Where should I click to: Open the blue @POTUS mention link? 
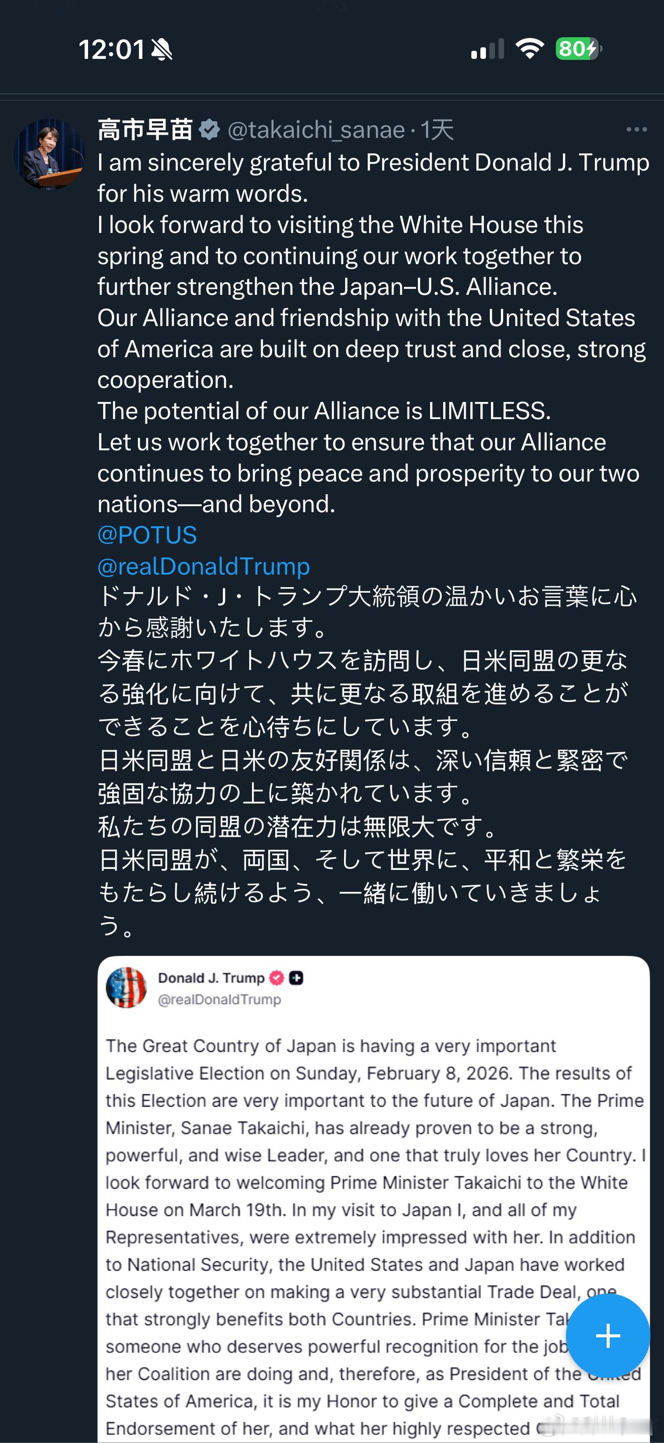[147, 535]
